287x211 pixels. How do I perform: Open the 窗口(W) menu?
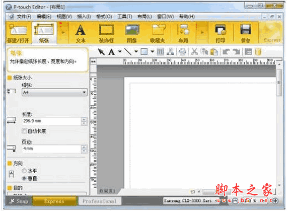[x=166, y=17]
